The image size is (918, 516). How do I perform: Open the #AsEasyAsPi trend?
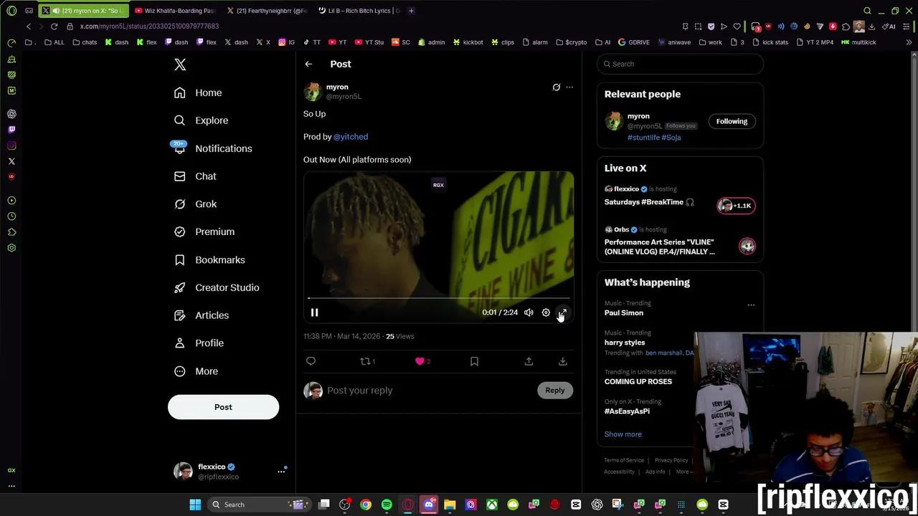pos(627,411)
